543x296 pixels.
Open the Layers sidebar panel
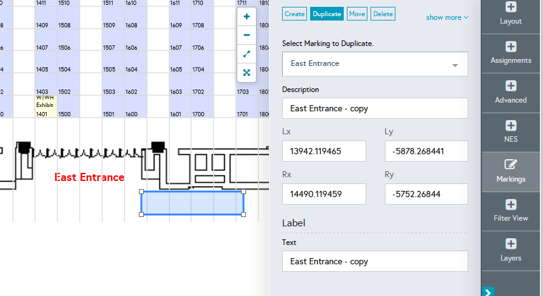pyautogui.click(x=511, y=251)
